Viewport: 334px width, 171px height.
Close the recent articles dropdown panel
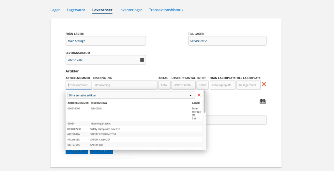(x=199, y=95)
